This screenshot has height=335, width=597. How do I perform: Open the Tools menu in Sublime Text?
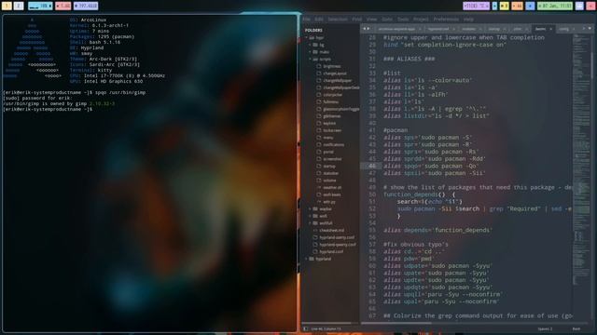(x=403, y=19)
